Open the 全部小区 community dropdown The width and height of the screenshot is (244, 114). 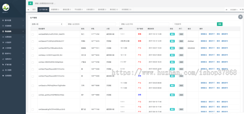[x=47, y=24]
